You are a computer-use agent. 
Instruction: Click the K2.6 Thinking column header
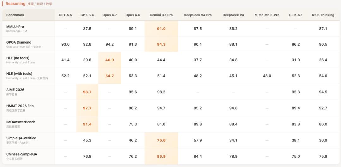point(323,15)
